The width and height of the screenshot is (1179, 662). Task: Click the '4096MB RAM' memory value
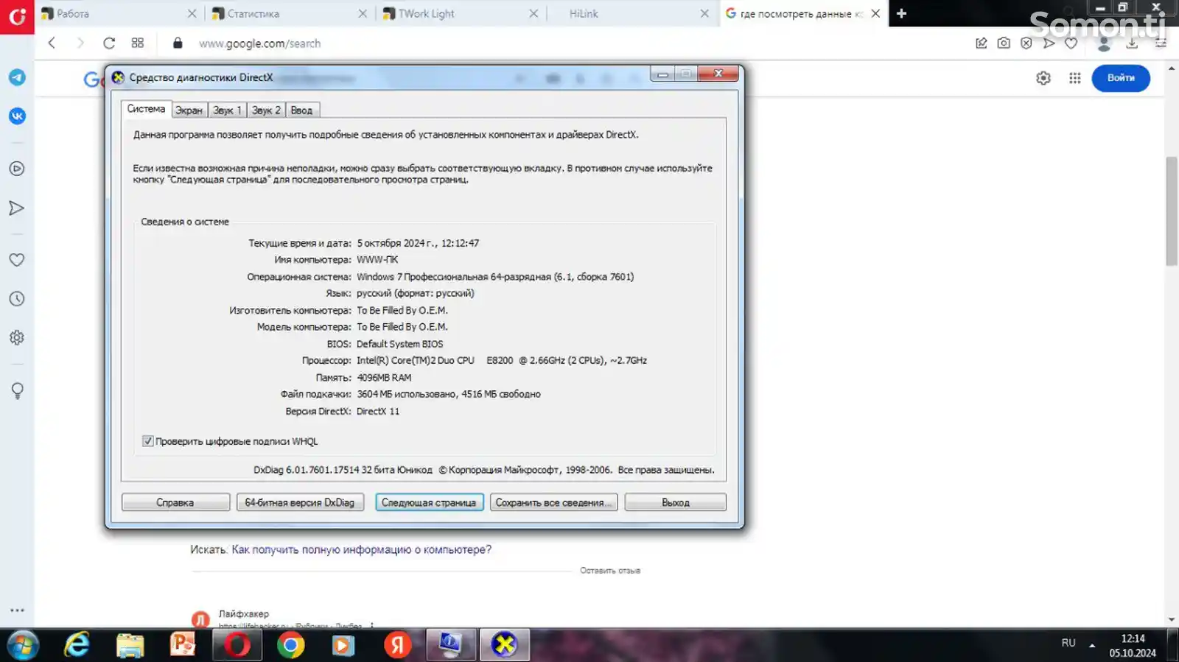coord(384,378)
